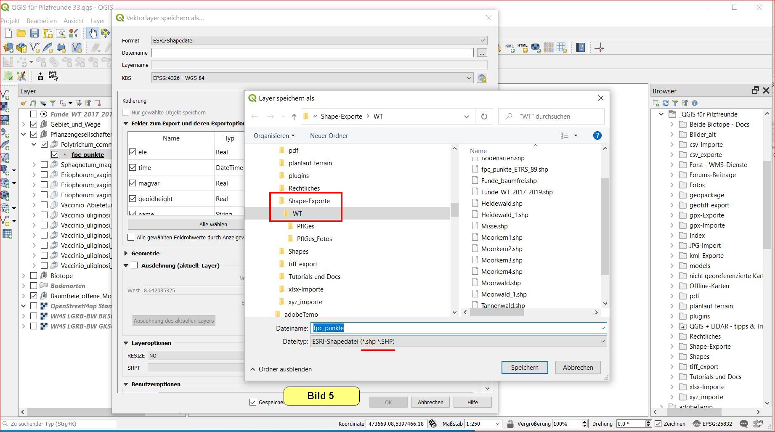Viewport: 775px width, 432px height.
Task: Open the help book icon in the toolbar
Action: pos(581,48)
